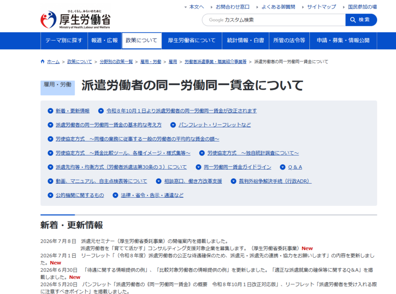Viewport: 396px width, 294px height.
Task: Open 派遣先均等・均衡方式について link
Action: coord(121,167)
